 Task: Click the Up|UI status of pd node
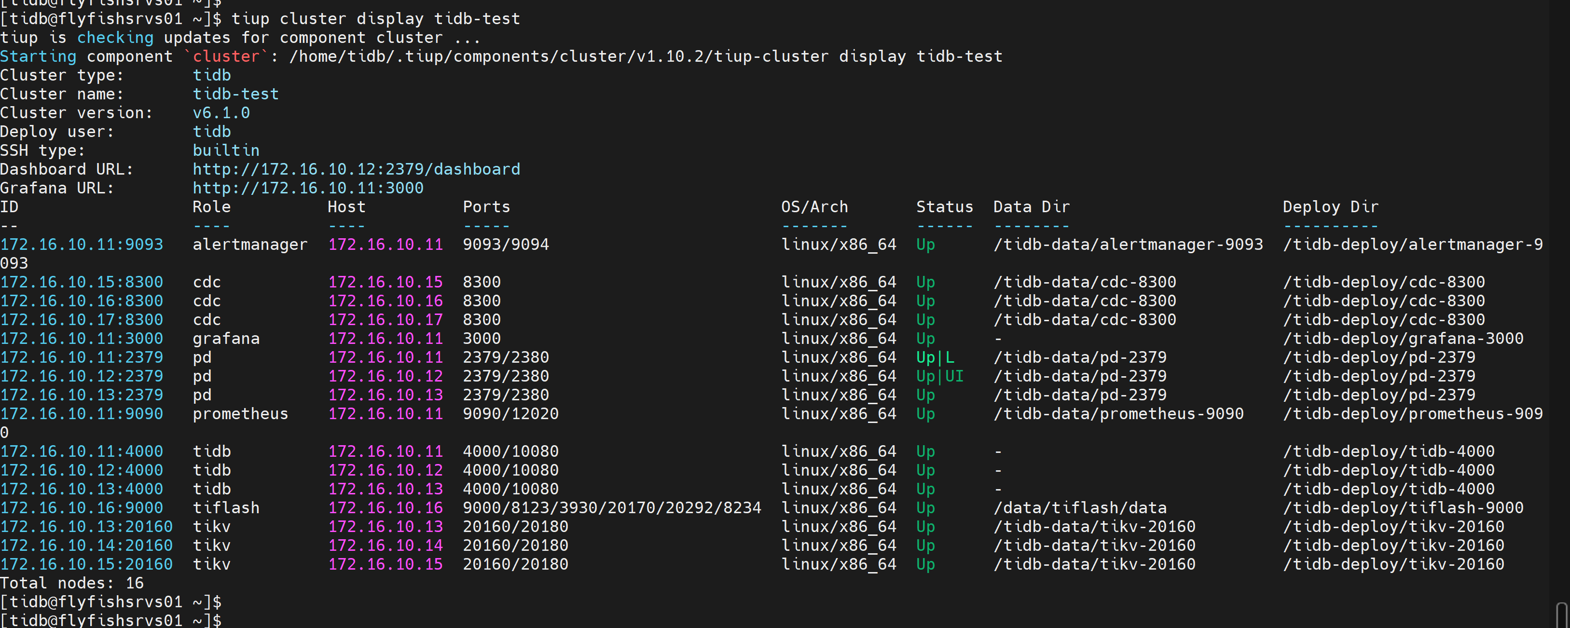click(x=940, y=376)
